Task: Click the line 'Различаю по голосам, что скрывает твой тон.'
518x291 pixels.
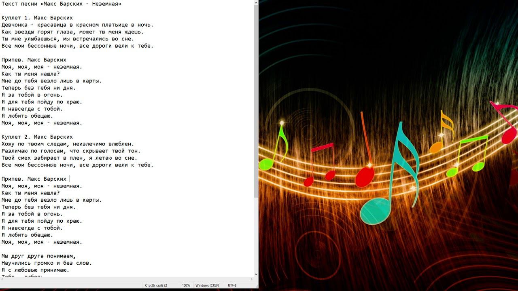Action: point(71,151)
